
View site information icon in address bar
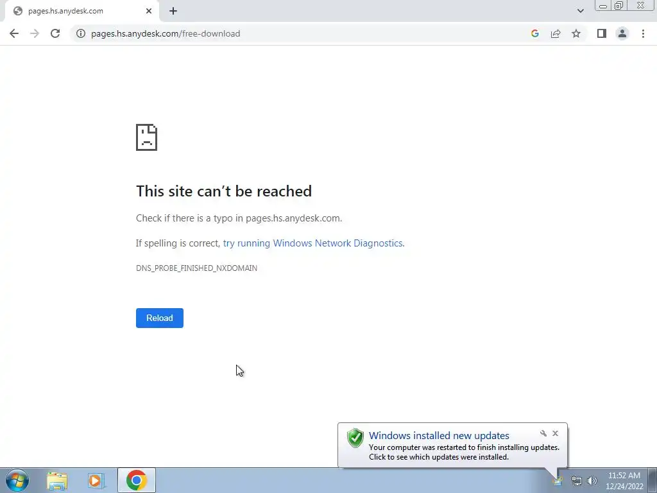click(80, 33)
